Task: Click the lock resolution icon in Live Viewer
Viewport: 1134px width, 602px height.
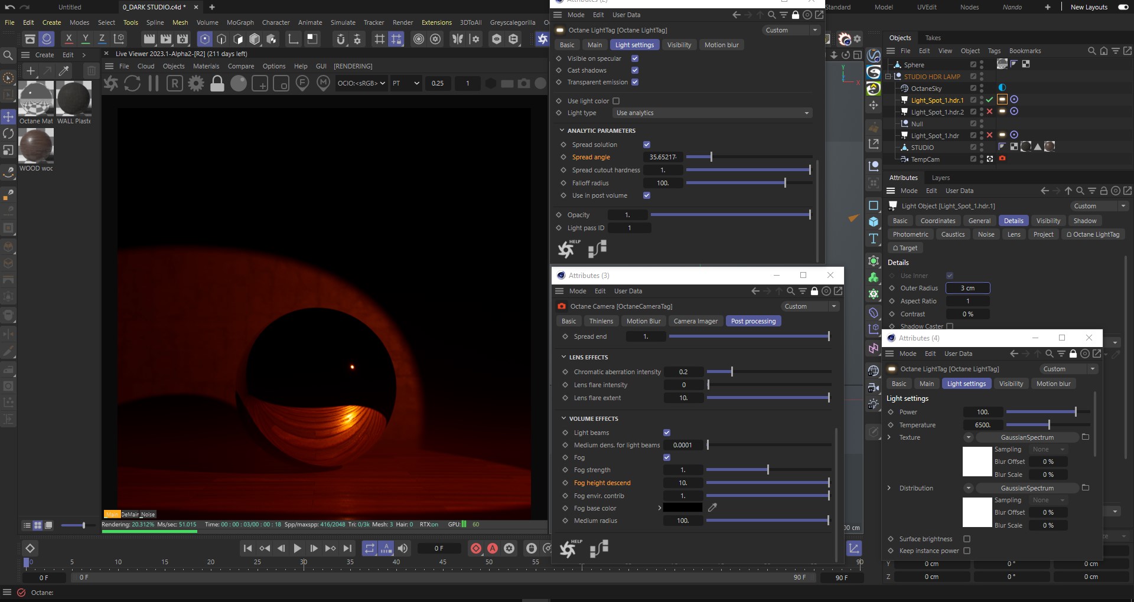Action: point(217,83)
